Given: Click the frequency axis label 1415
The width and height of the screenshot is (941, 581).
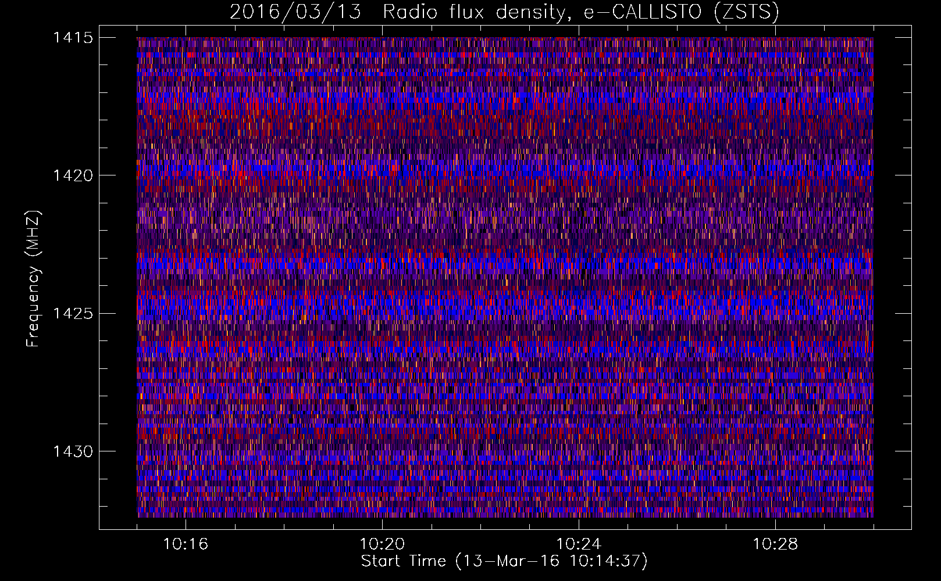Looking at the screenshot, I should 73,38.
